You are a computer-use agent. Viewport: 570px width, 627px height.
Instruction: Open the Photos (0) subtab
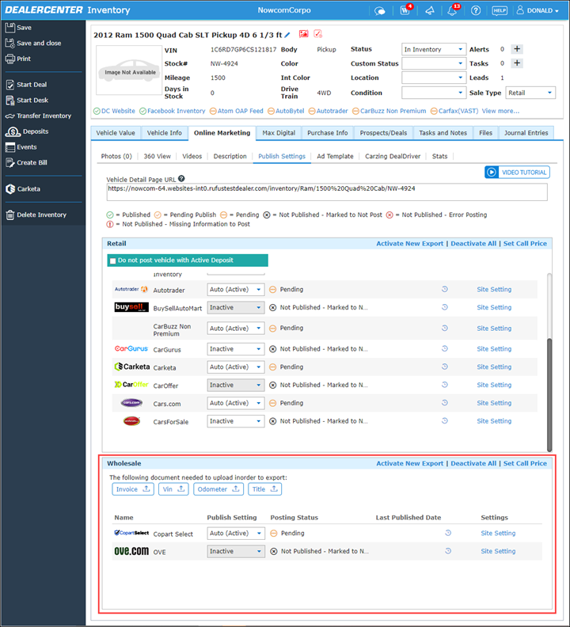pyautogui.click(x=116, y=156)
